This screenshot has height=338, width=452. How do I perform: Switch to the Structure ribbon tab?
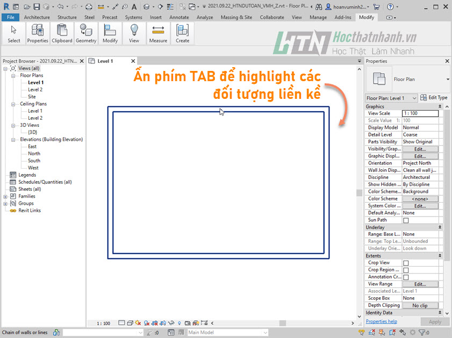coord(67,17)
